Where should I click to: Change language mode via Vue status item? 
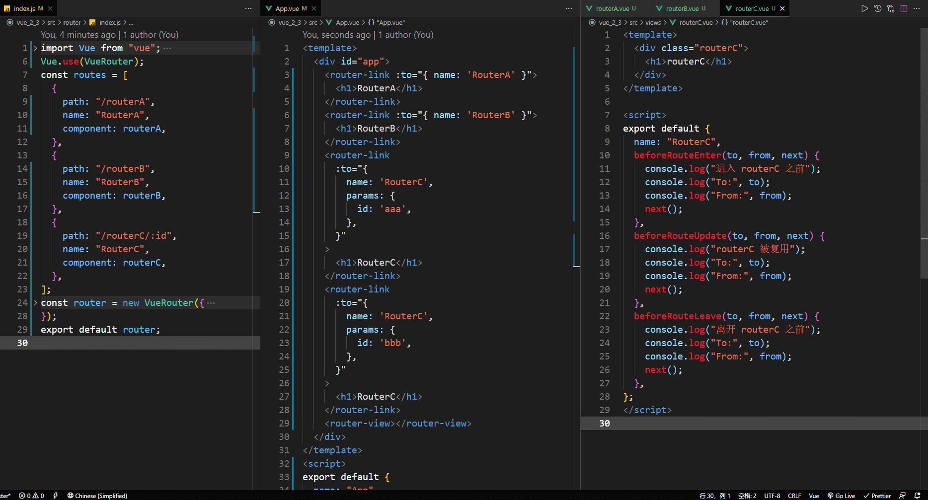click(814, 496)
